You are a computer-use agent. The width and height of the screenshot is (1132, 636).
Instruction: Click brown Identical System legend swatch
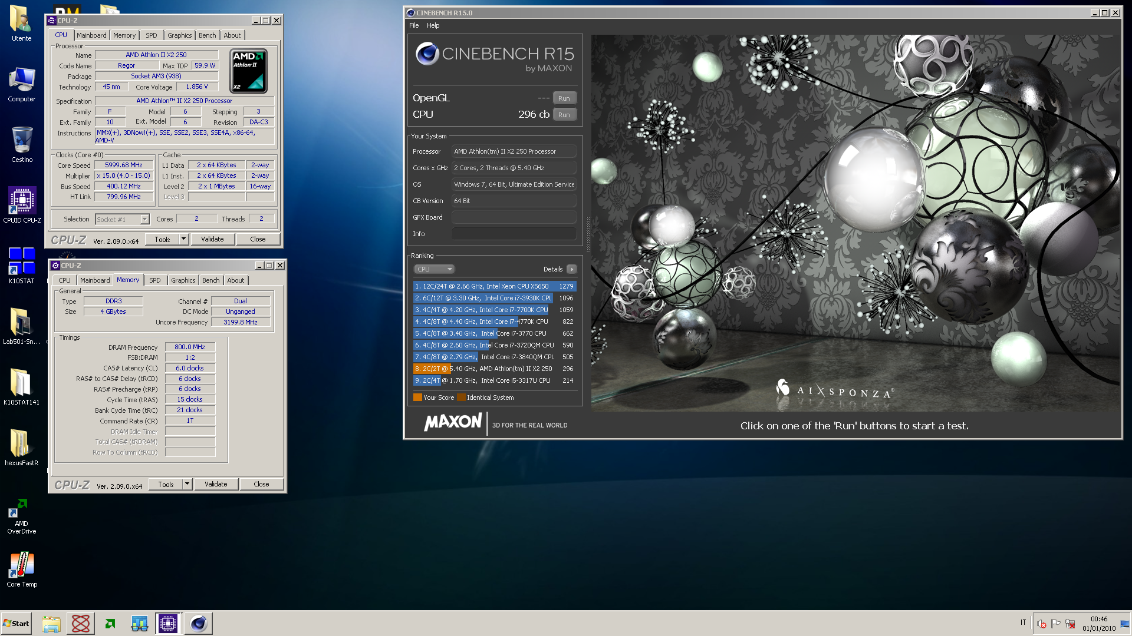pos(461,397)
